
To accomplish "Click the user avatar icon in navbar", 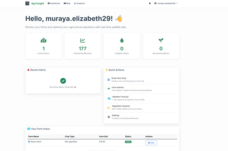I will 155,3.
